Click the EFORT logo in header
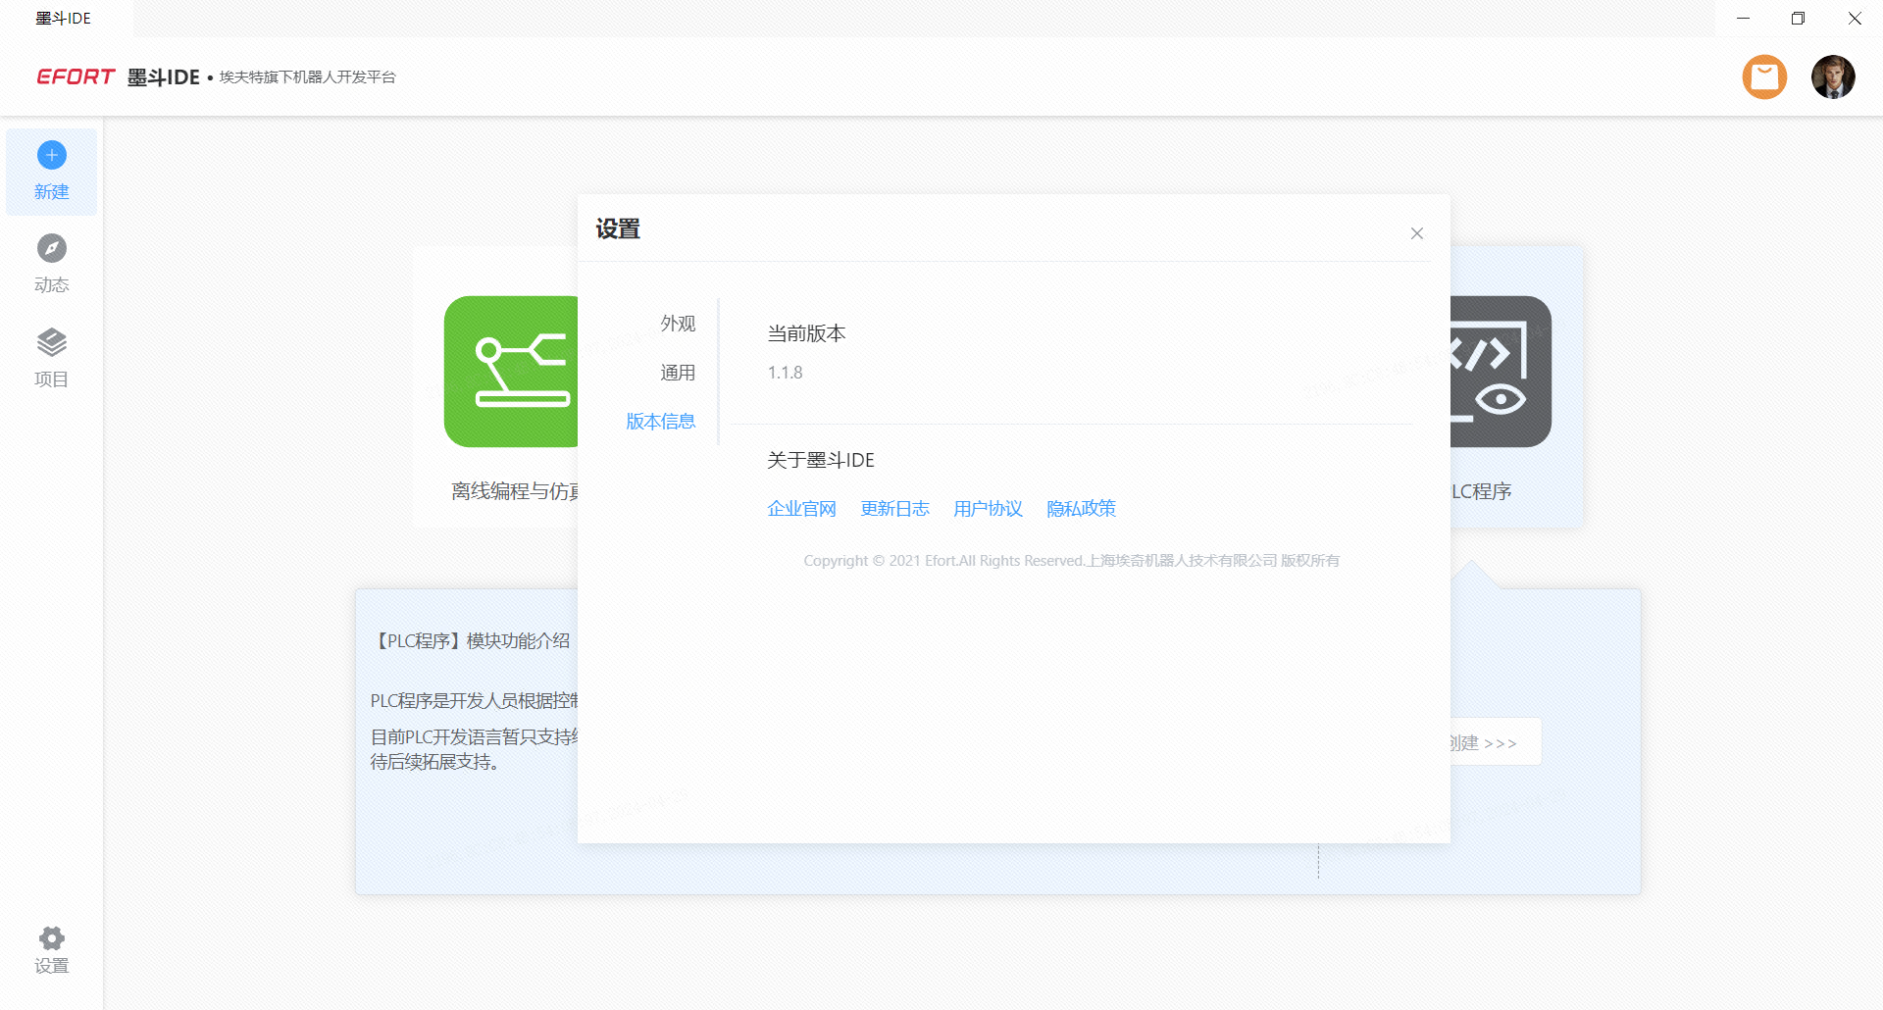The image size is (1883, 1010). (76, 77)
